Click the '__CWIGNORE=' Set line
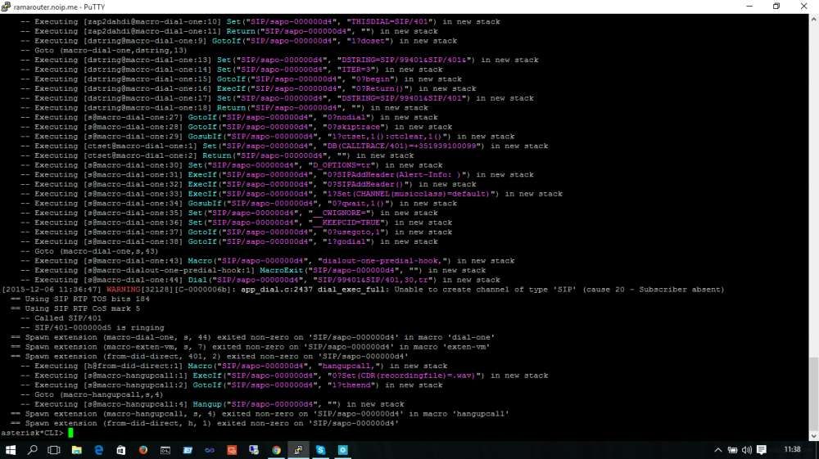819x459 pixels. [x=229, y=214]
